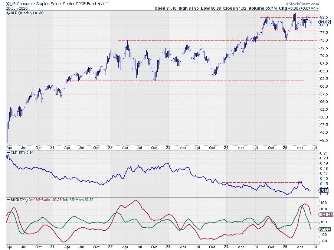Click the bar-style icon before XLP (Weekly)

tap(9, 13)
